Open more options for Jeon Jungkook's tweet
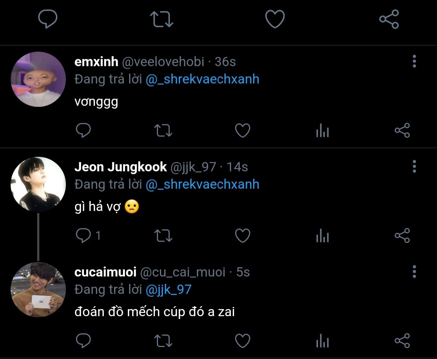Screen dimensions: 437x359 [x=414, y=166]
